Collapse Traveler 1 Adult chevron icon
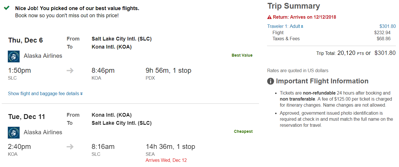 click(302, 26)
